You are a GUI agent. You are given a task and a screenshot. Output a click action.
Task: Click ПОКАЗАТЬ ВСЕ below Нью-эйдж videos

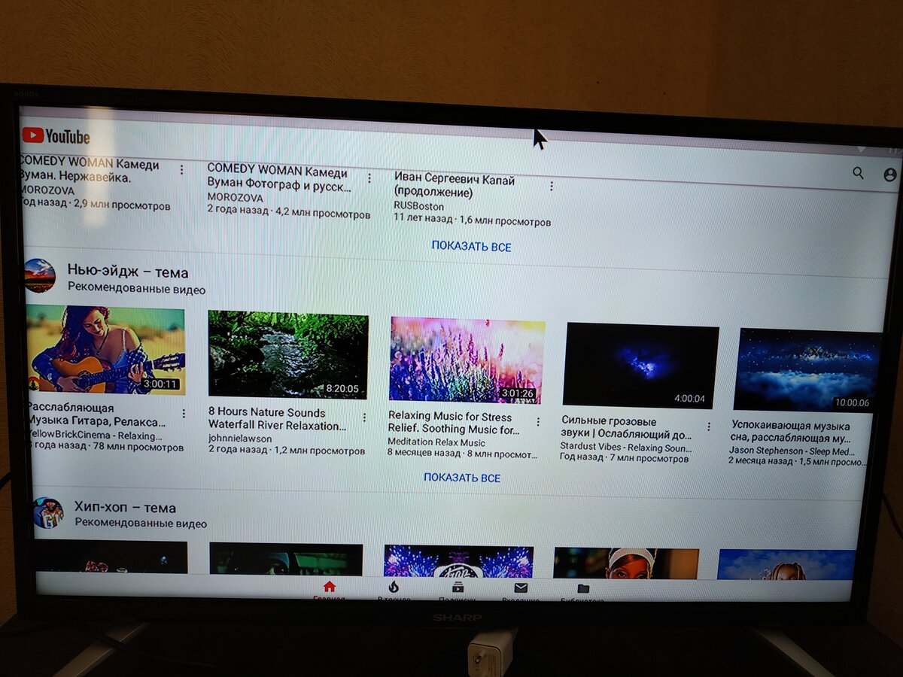pyautogui.click(x=462, y=478)
